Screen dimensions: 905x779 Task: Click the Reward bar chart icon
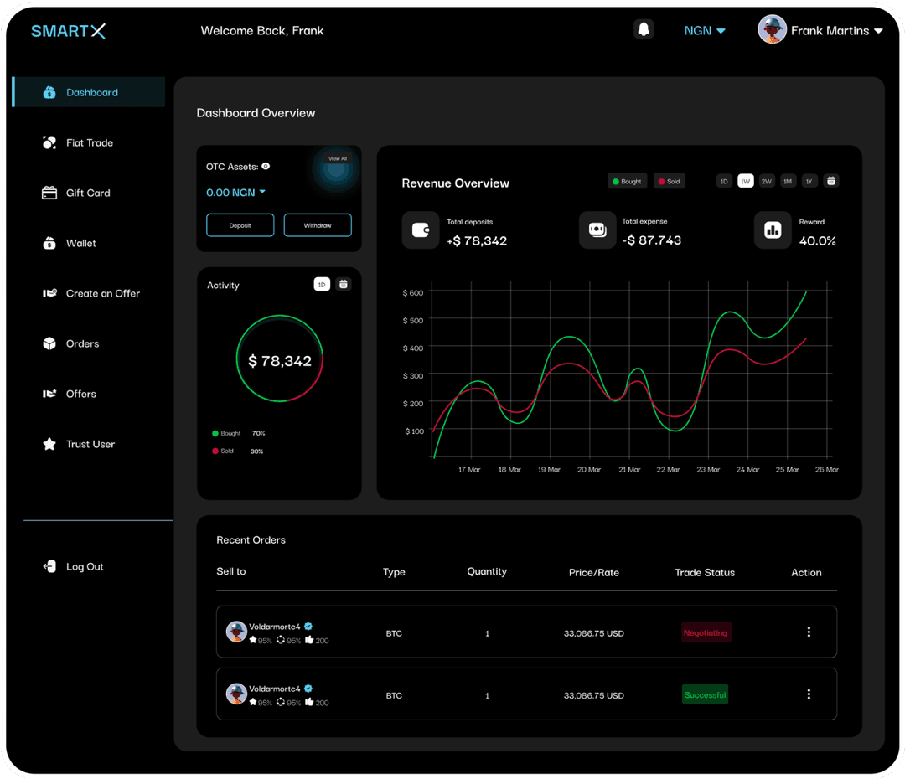click(x=773, y=230)
